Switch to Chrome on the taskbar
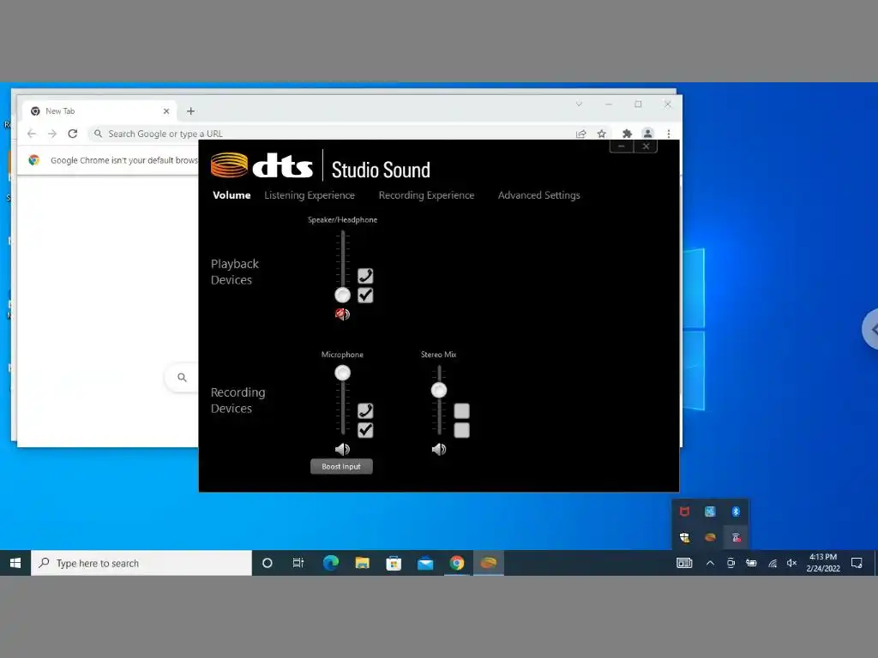This screenshot has width=878, height=658. (457, 563)
